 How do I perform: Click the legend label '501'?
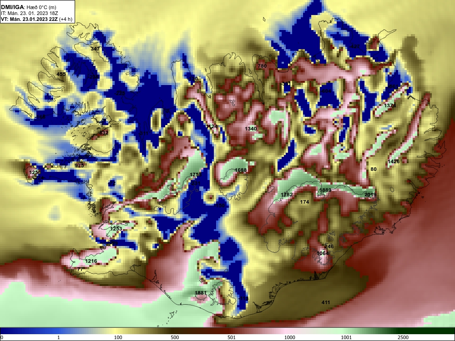(x=232, y=337)
